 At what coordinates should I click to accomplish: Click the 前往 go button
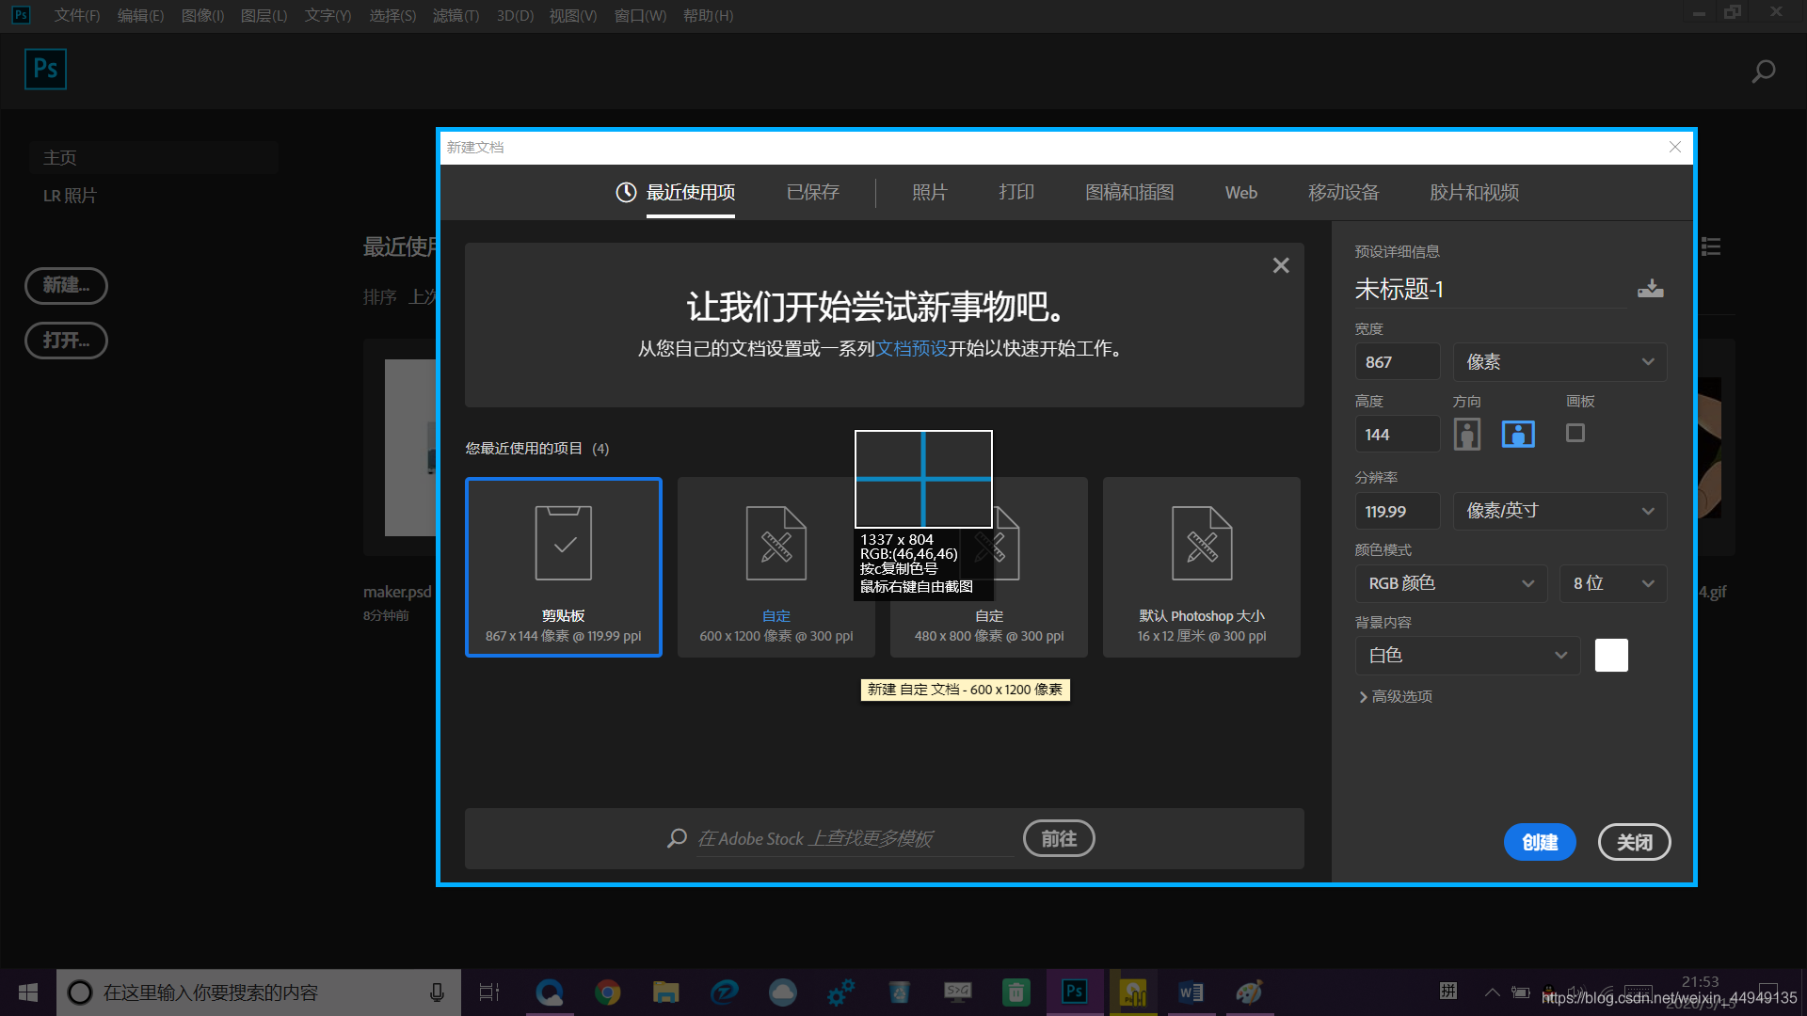(x=1059, y=838)
